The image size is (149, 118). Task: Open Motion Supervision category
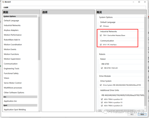click(x=12, y=59)
